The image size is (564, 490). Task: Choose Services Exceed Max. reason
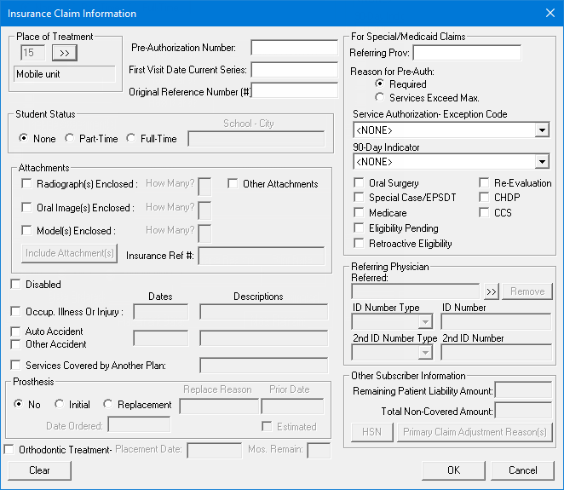point(380,98)
